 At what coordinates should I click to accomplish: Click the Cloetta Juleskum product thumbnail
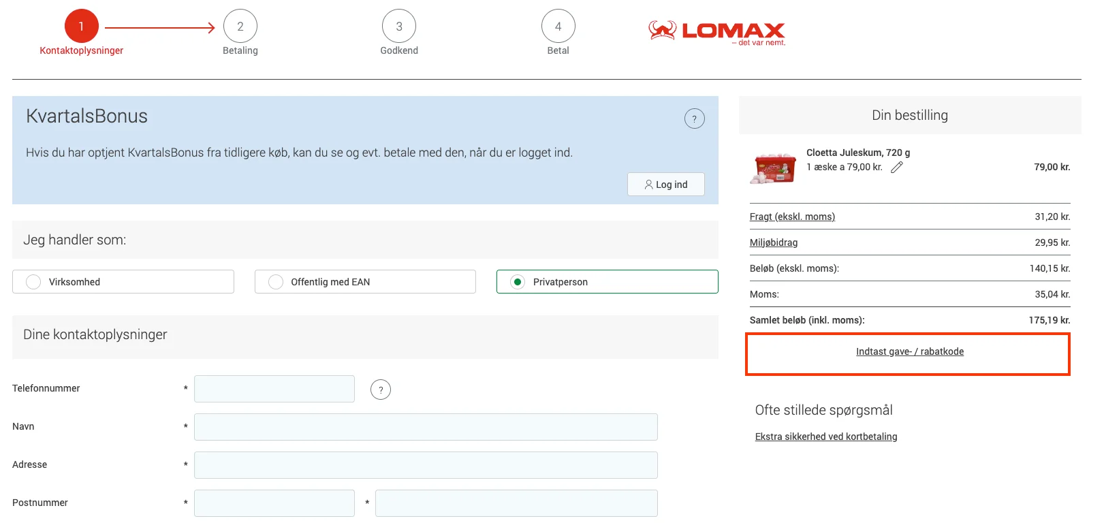tap(773, 168)
